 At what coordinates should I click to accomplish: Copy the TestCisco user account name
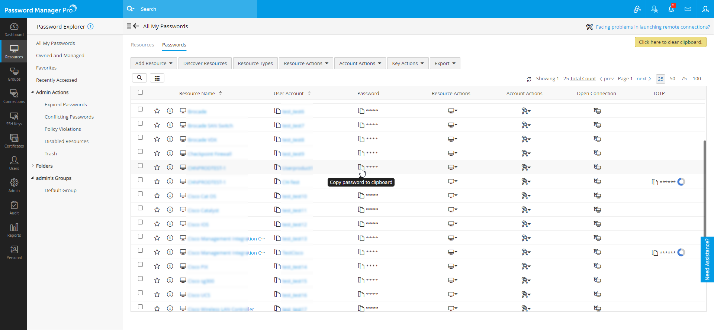pos(277,252)
